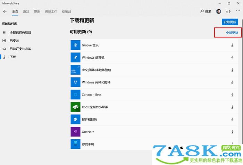Image resolution: width=243 pixels, height=165 pixels.
Task: Download the OneNote update arrow
Action: pyautogui.click(x=232, y=132)
